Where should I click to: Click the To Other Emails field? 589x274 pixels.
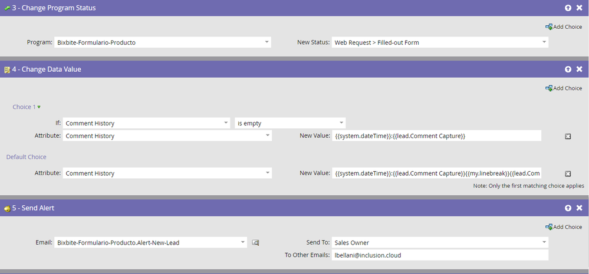pos(440,255)
